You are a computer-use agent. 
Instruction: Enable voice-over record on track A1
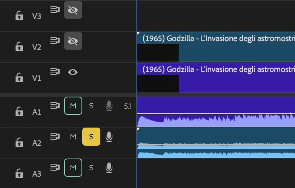tap(109, 106)
